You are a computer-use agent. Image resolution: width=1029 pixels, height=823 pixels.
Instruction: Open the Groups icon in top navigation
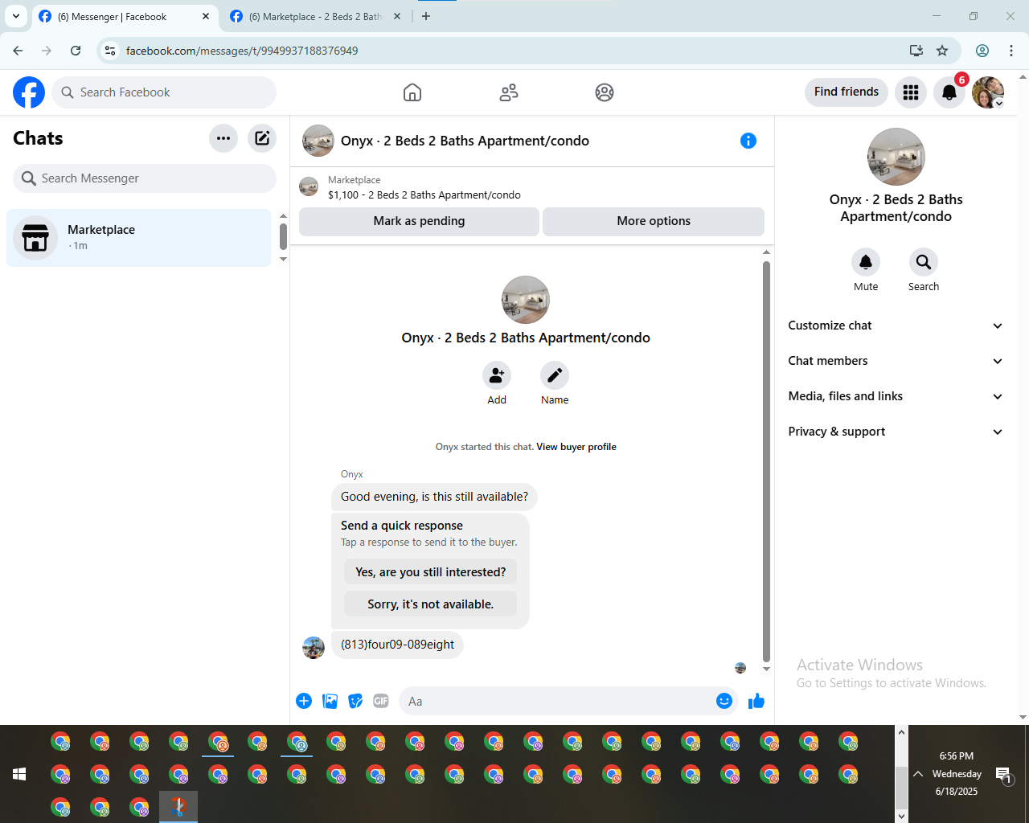pyautogui.click(x=605, y=92)
